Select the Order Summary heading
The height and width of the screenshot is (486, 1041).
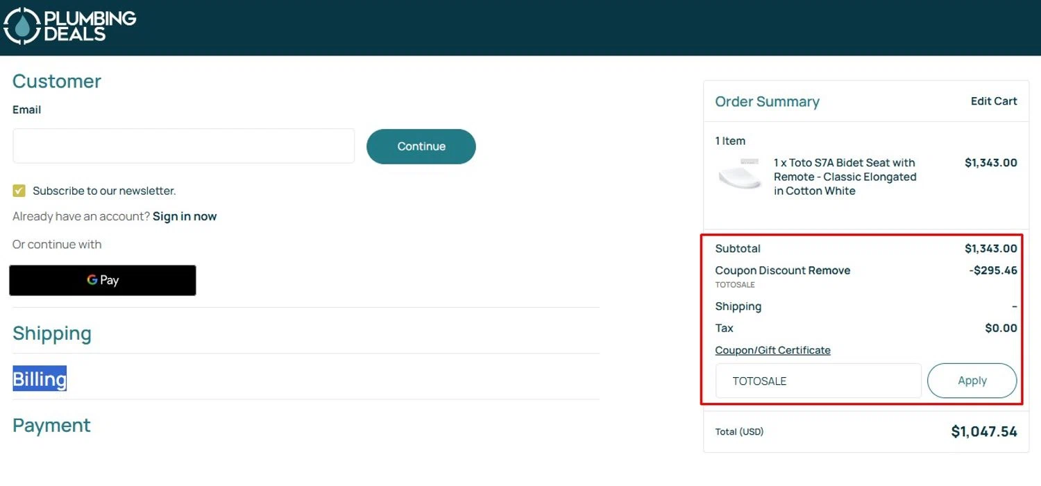768,101
